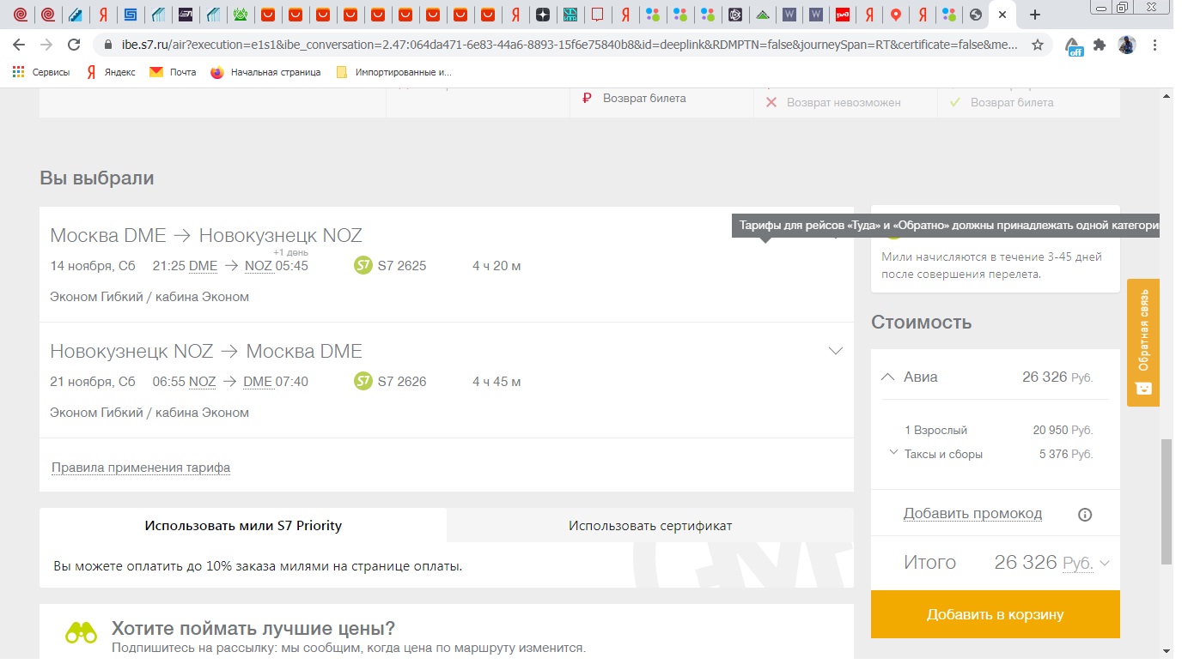Switch to the black sparkle star tab
The height and width of the screenshot is (664, 1188).
pos(542,15)
